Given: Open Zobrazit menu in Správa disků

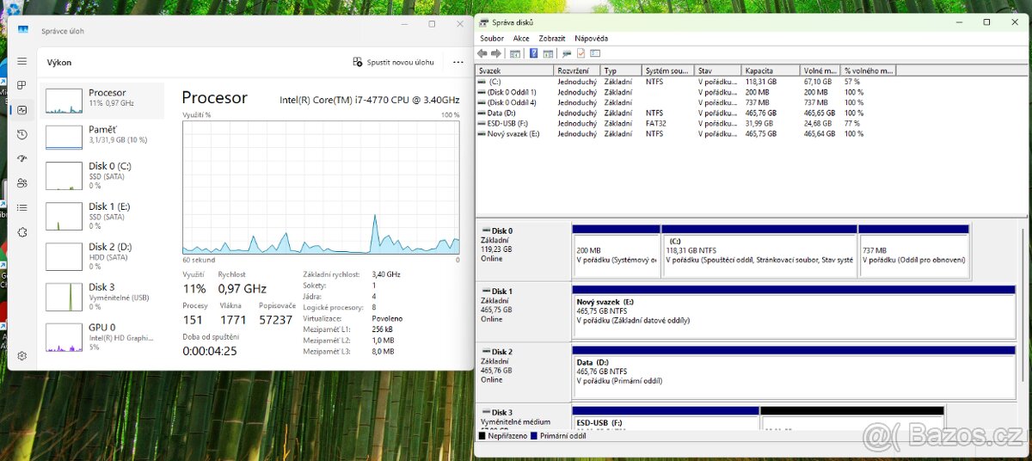Looking at the screenshot, I should pyautogui.click(x=552, y=38).
